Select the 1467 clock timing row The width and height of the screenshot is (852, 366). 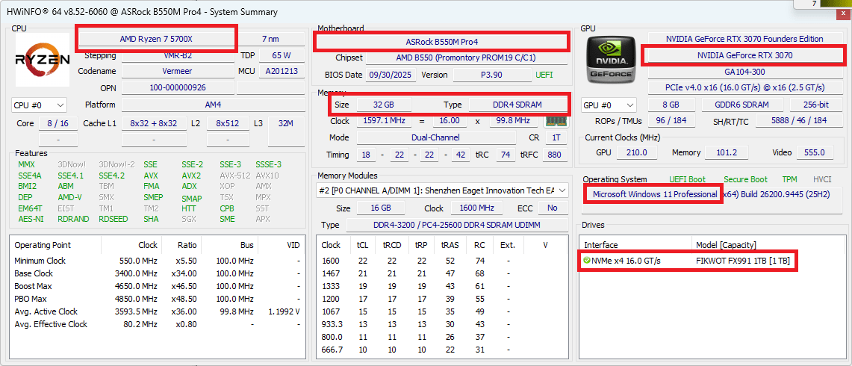(442, 273)
